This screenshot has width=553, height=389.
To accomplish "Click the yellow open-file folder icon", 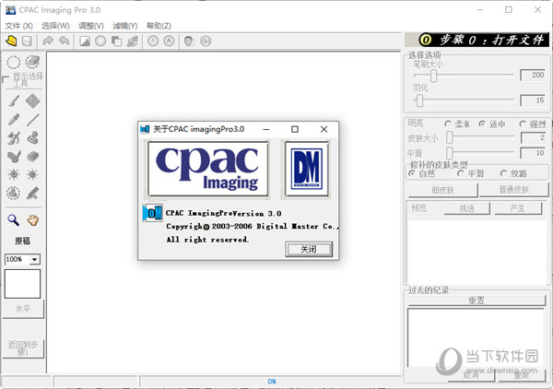I will pyautogui.click(x=11, y=41).
